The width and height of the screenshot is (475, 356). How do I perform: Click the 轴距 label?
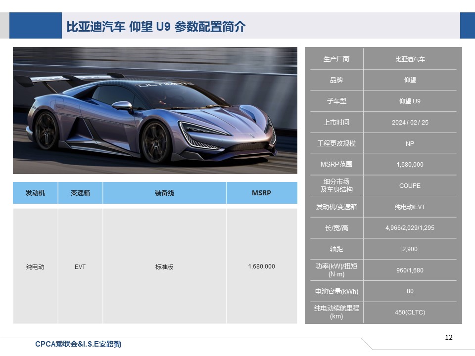[x=336, y=249]
